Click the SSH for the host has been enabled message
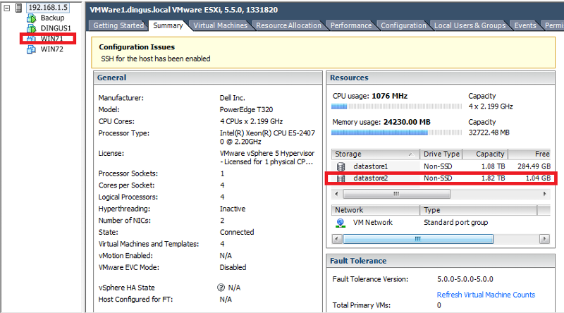 155,59
